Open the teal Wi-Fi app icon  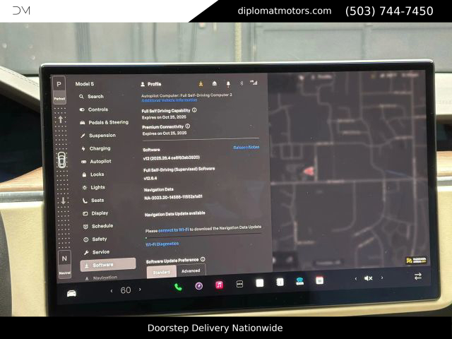coord(299,281)
